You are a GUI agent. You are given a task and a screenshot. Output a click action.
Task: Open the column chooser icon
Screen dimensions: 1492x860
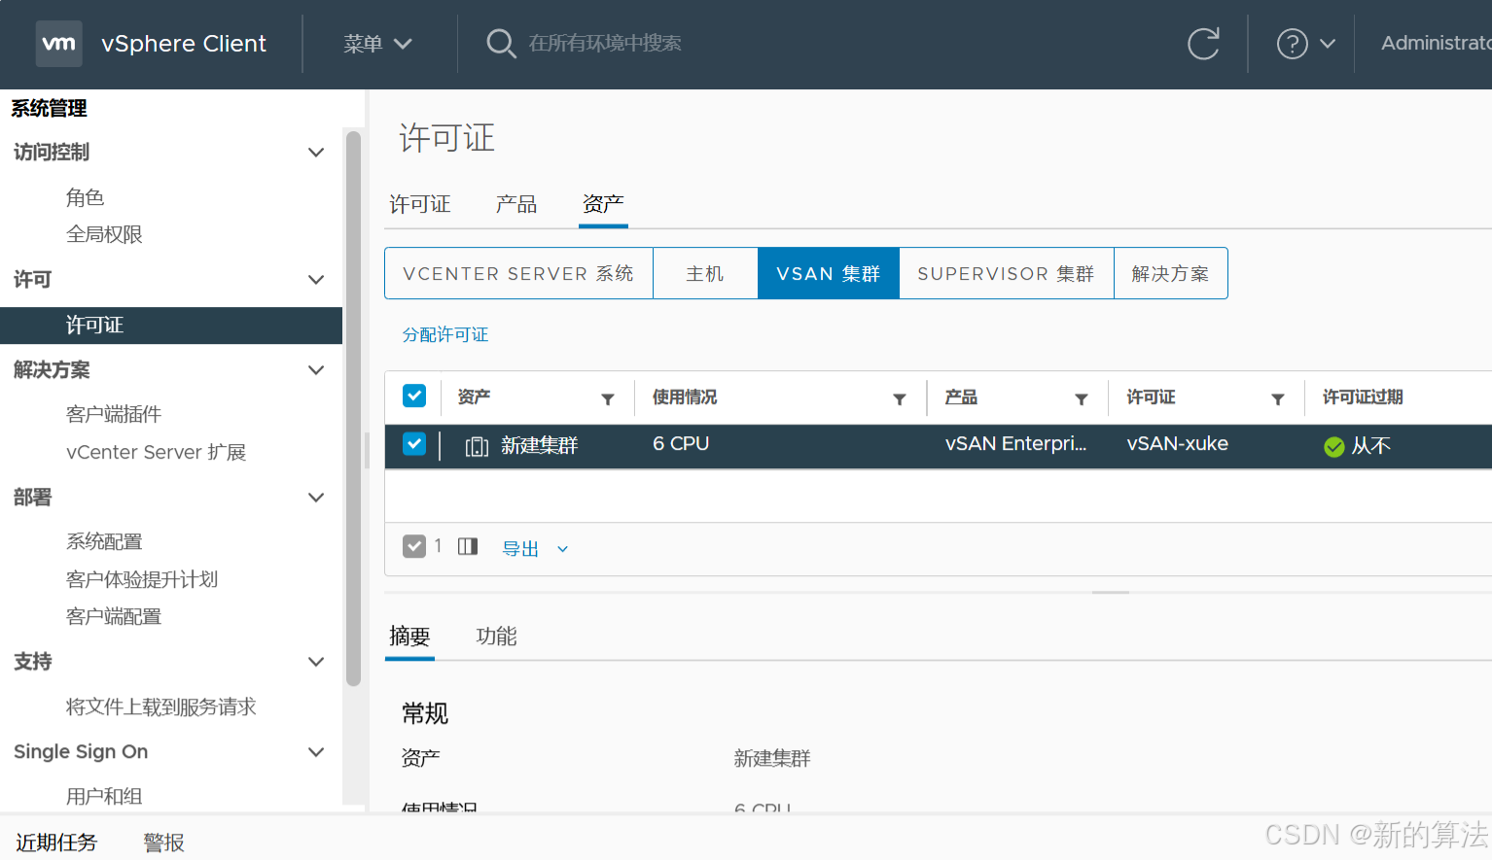coord(468,546)
